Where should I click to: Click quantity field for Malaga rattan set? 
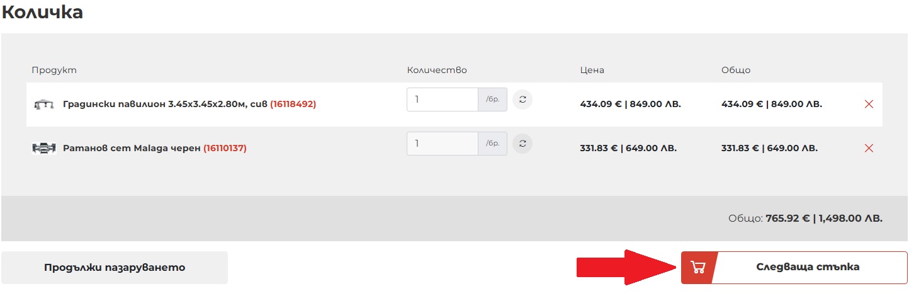coord(443,144)
